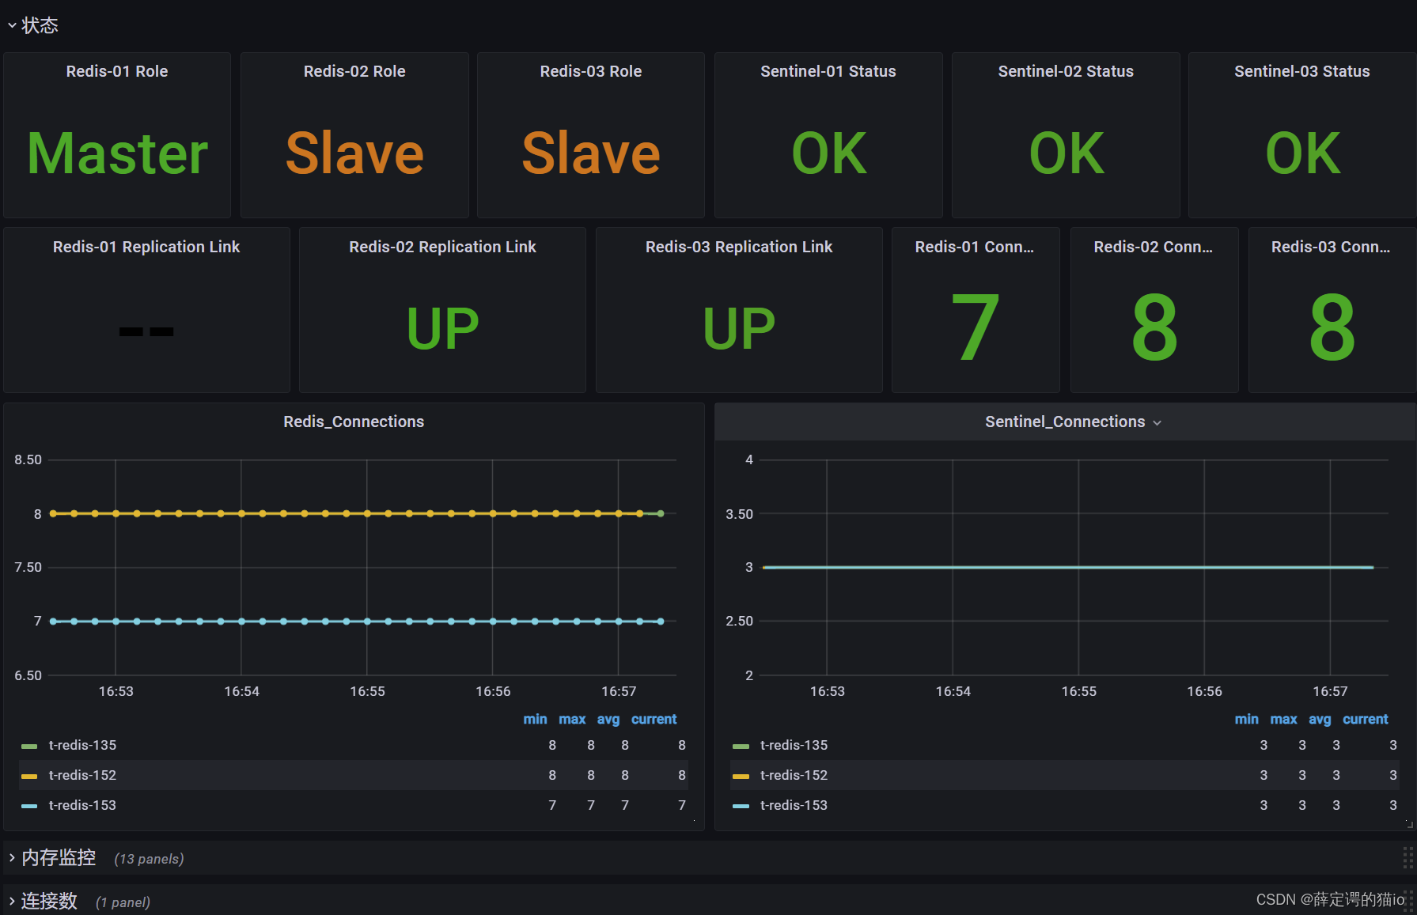Click the UP value in Redis-03 Replication Link
Viewport: 1417px width, 915px height.
coord(739,328)
